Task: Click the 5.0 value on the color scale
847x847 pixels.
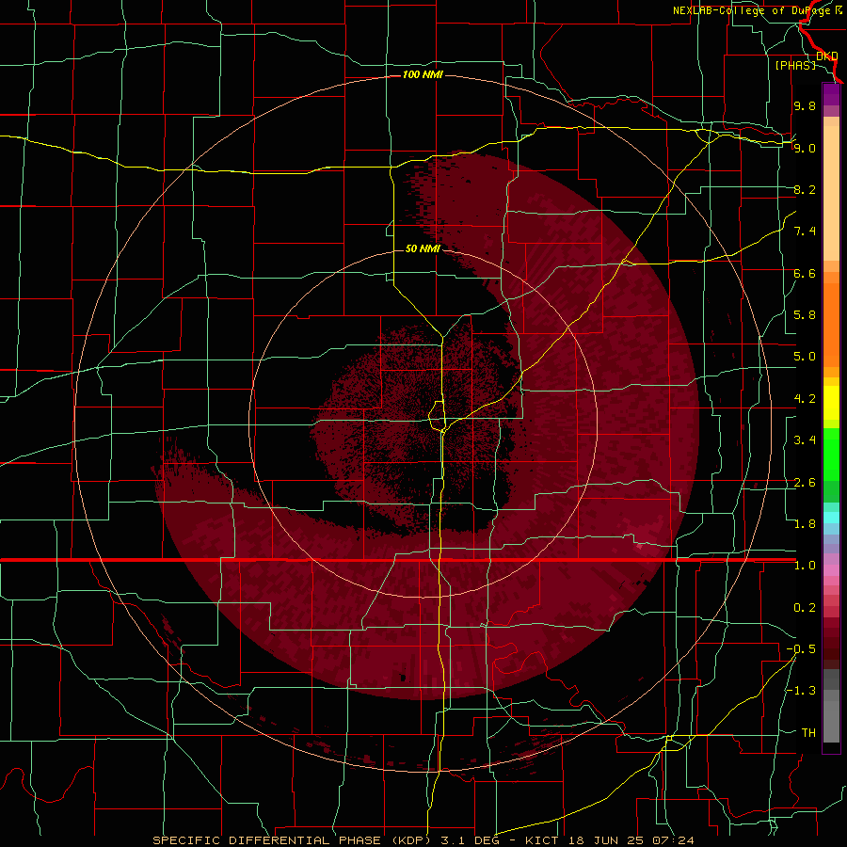Action: 805,357
